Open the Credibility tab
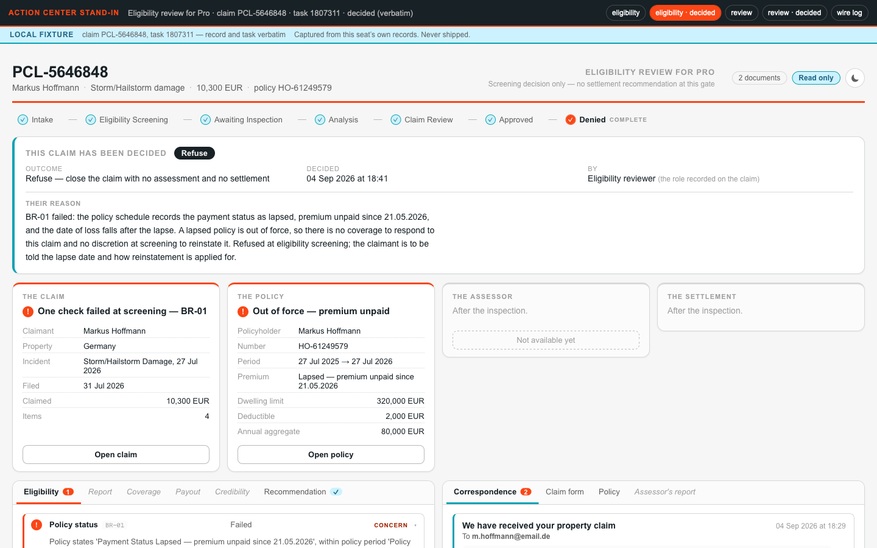Viewport: 877px width, 548px height. click(232, 492)
